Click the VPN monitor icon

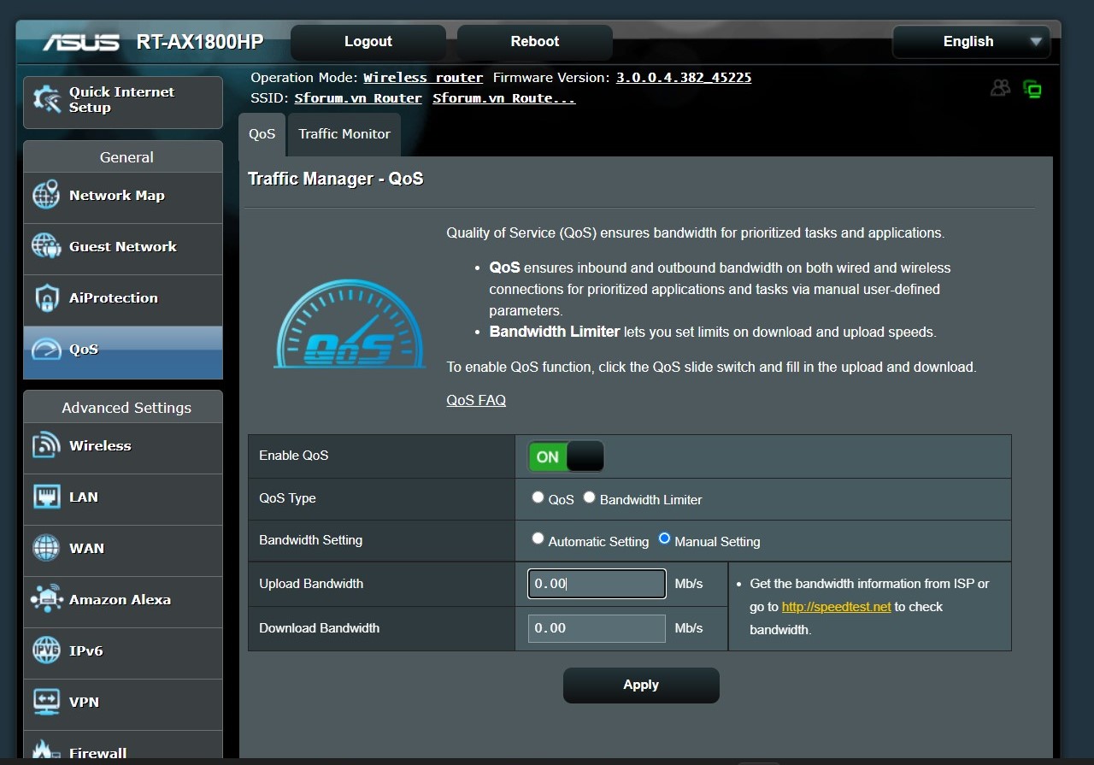[x=46, y=702]
